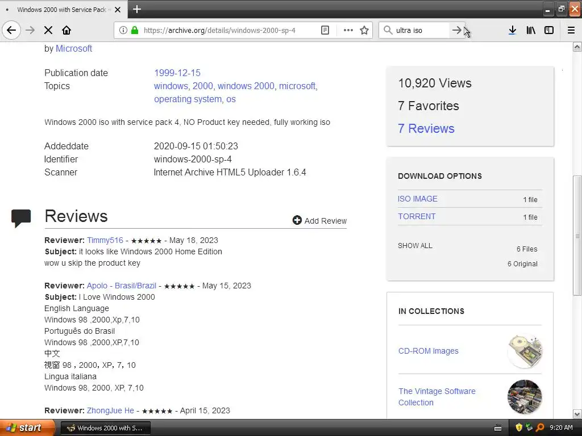The width and height of the screenshot is (582, 436).
Task: Open a new browser tab
Action: click(x=137, y=9)
